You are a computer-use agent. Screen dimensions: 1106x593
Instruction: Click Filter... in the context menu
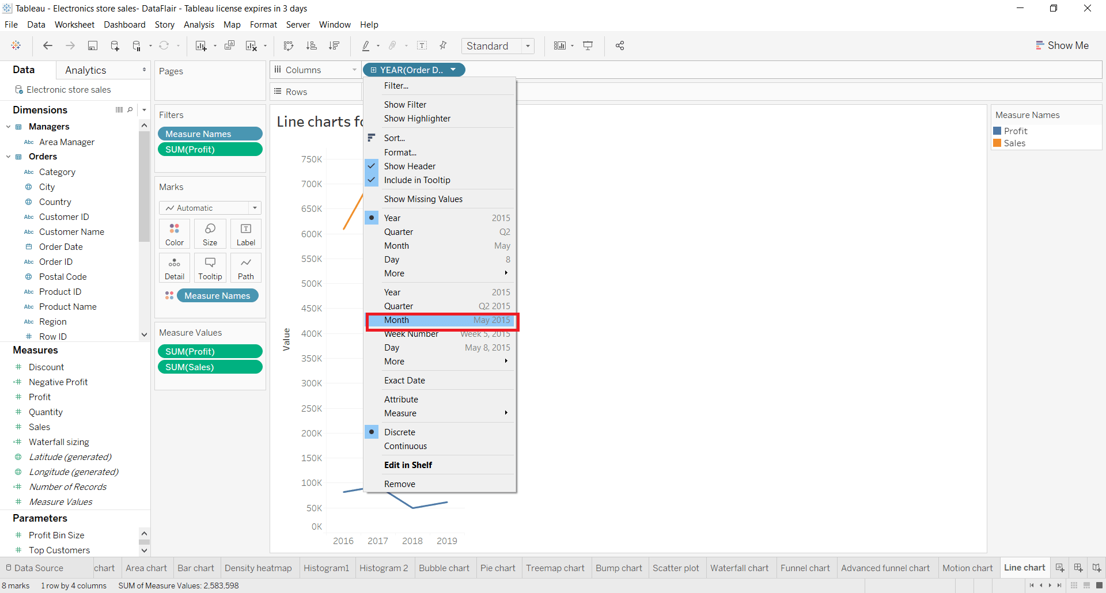coord(440,85)
